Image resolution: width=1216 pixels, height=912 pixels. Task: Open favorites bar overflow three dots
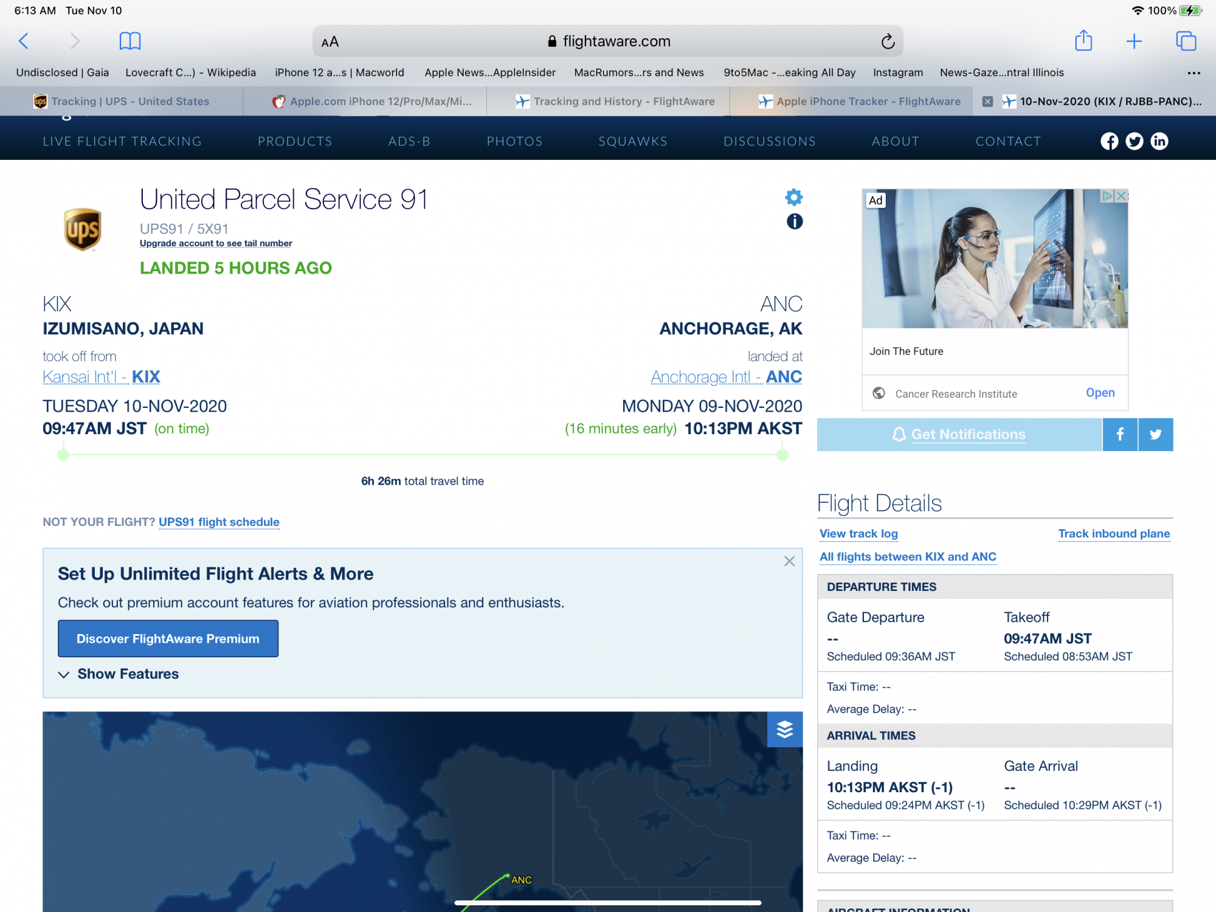coord(1194,73)
